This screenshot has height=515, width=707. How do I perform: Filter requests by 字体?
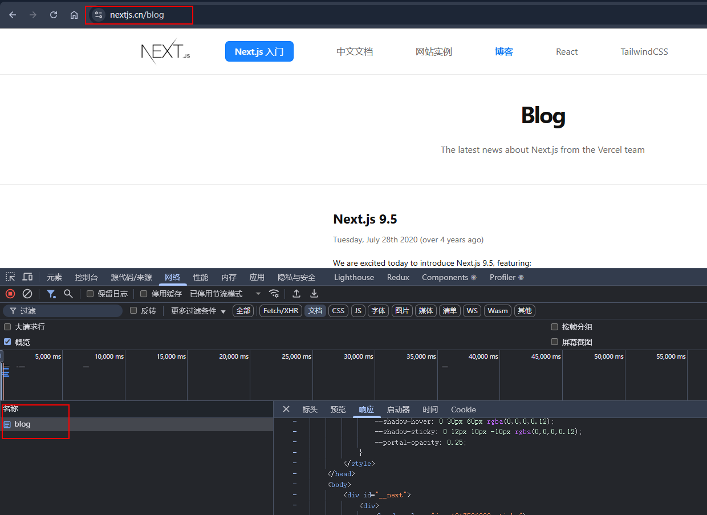coord(378,311)
